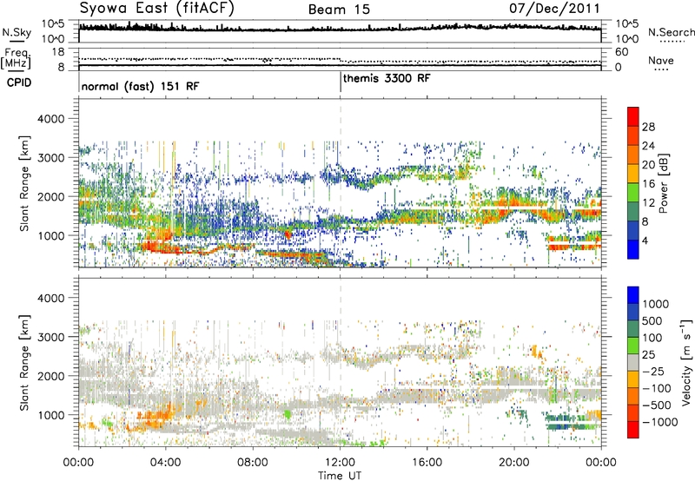The width and height of the screenshot is (695, 481).
Task: Click the '24' power colorbar tick
Action: (648, 146)
